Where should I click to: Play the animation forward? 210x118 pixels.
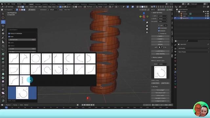pyautogui.click(x=89, y=105)
